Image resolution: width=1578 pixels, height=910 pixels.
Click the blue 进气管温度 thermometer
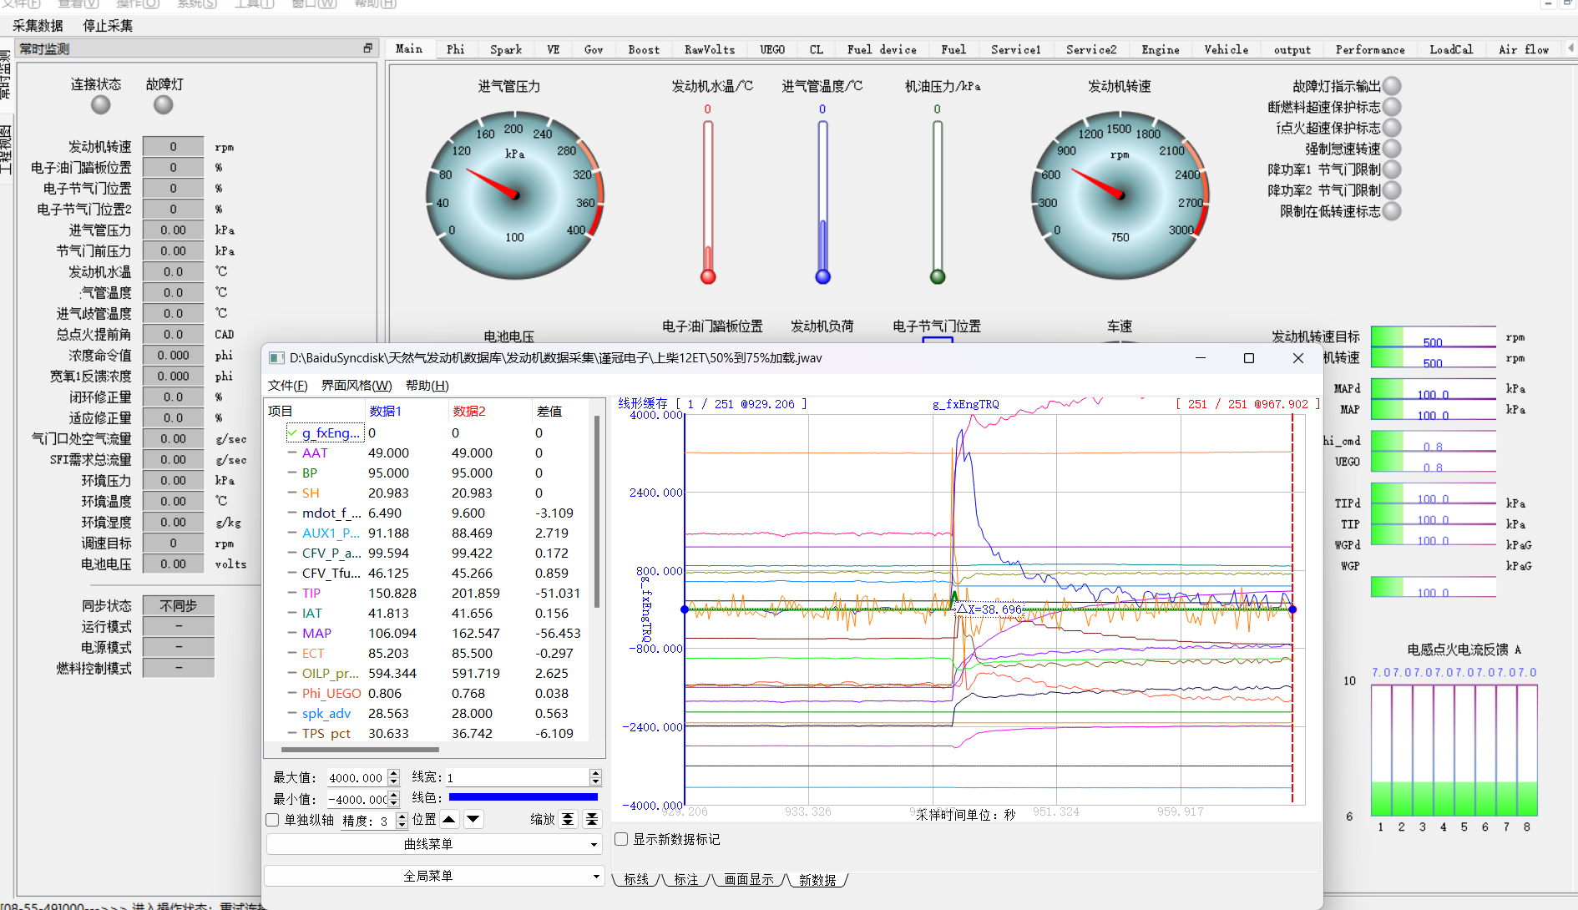pos(822,202)
